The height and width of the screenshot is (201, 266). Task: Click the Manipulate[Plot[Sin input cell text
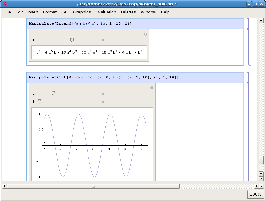104,77
